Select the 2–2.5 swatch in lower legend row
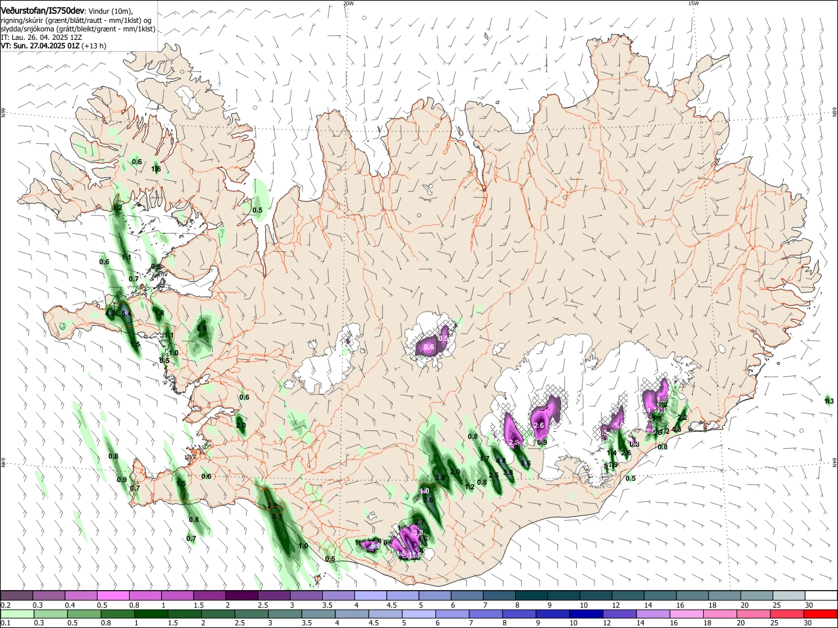Image resolution: width=838 pixels, height=628 pixels. pyautogui.click(x=218, y=614)
